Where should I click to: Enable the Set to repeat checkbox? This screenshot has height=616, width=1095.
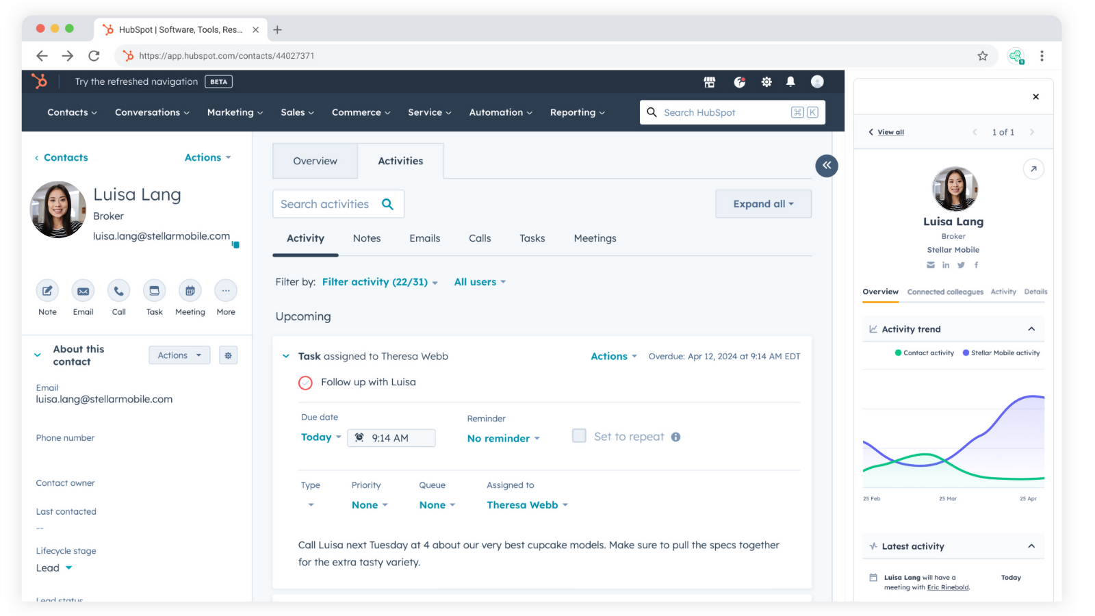pos(579,436)
